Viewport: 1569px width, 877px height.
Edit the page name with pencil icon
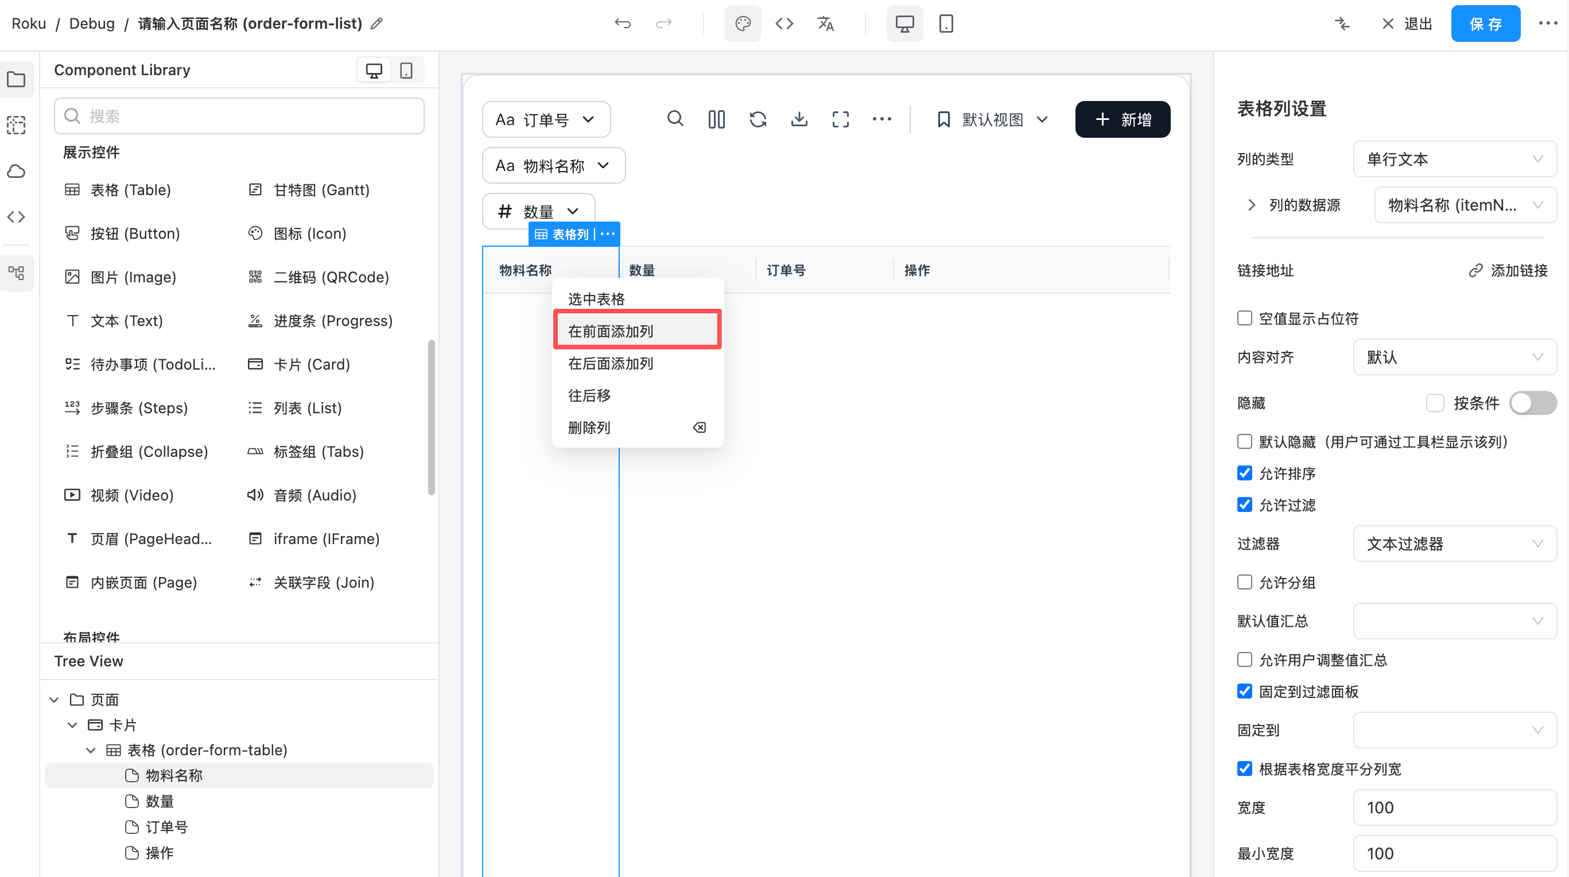point(377,24)
